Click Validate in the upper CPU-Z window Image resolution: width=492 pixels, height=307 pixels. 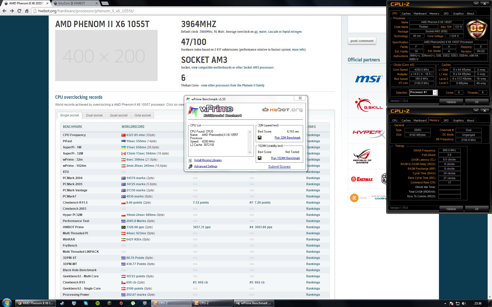[451, 102]
